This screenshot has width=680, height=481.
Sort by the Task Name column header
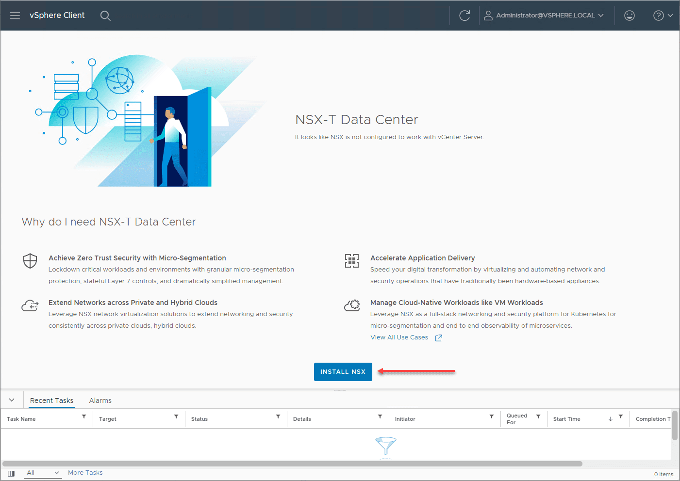21,419
